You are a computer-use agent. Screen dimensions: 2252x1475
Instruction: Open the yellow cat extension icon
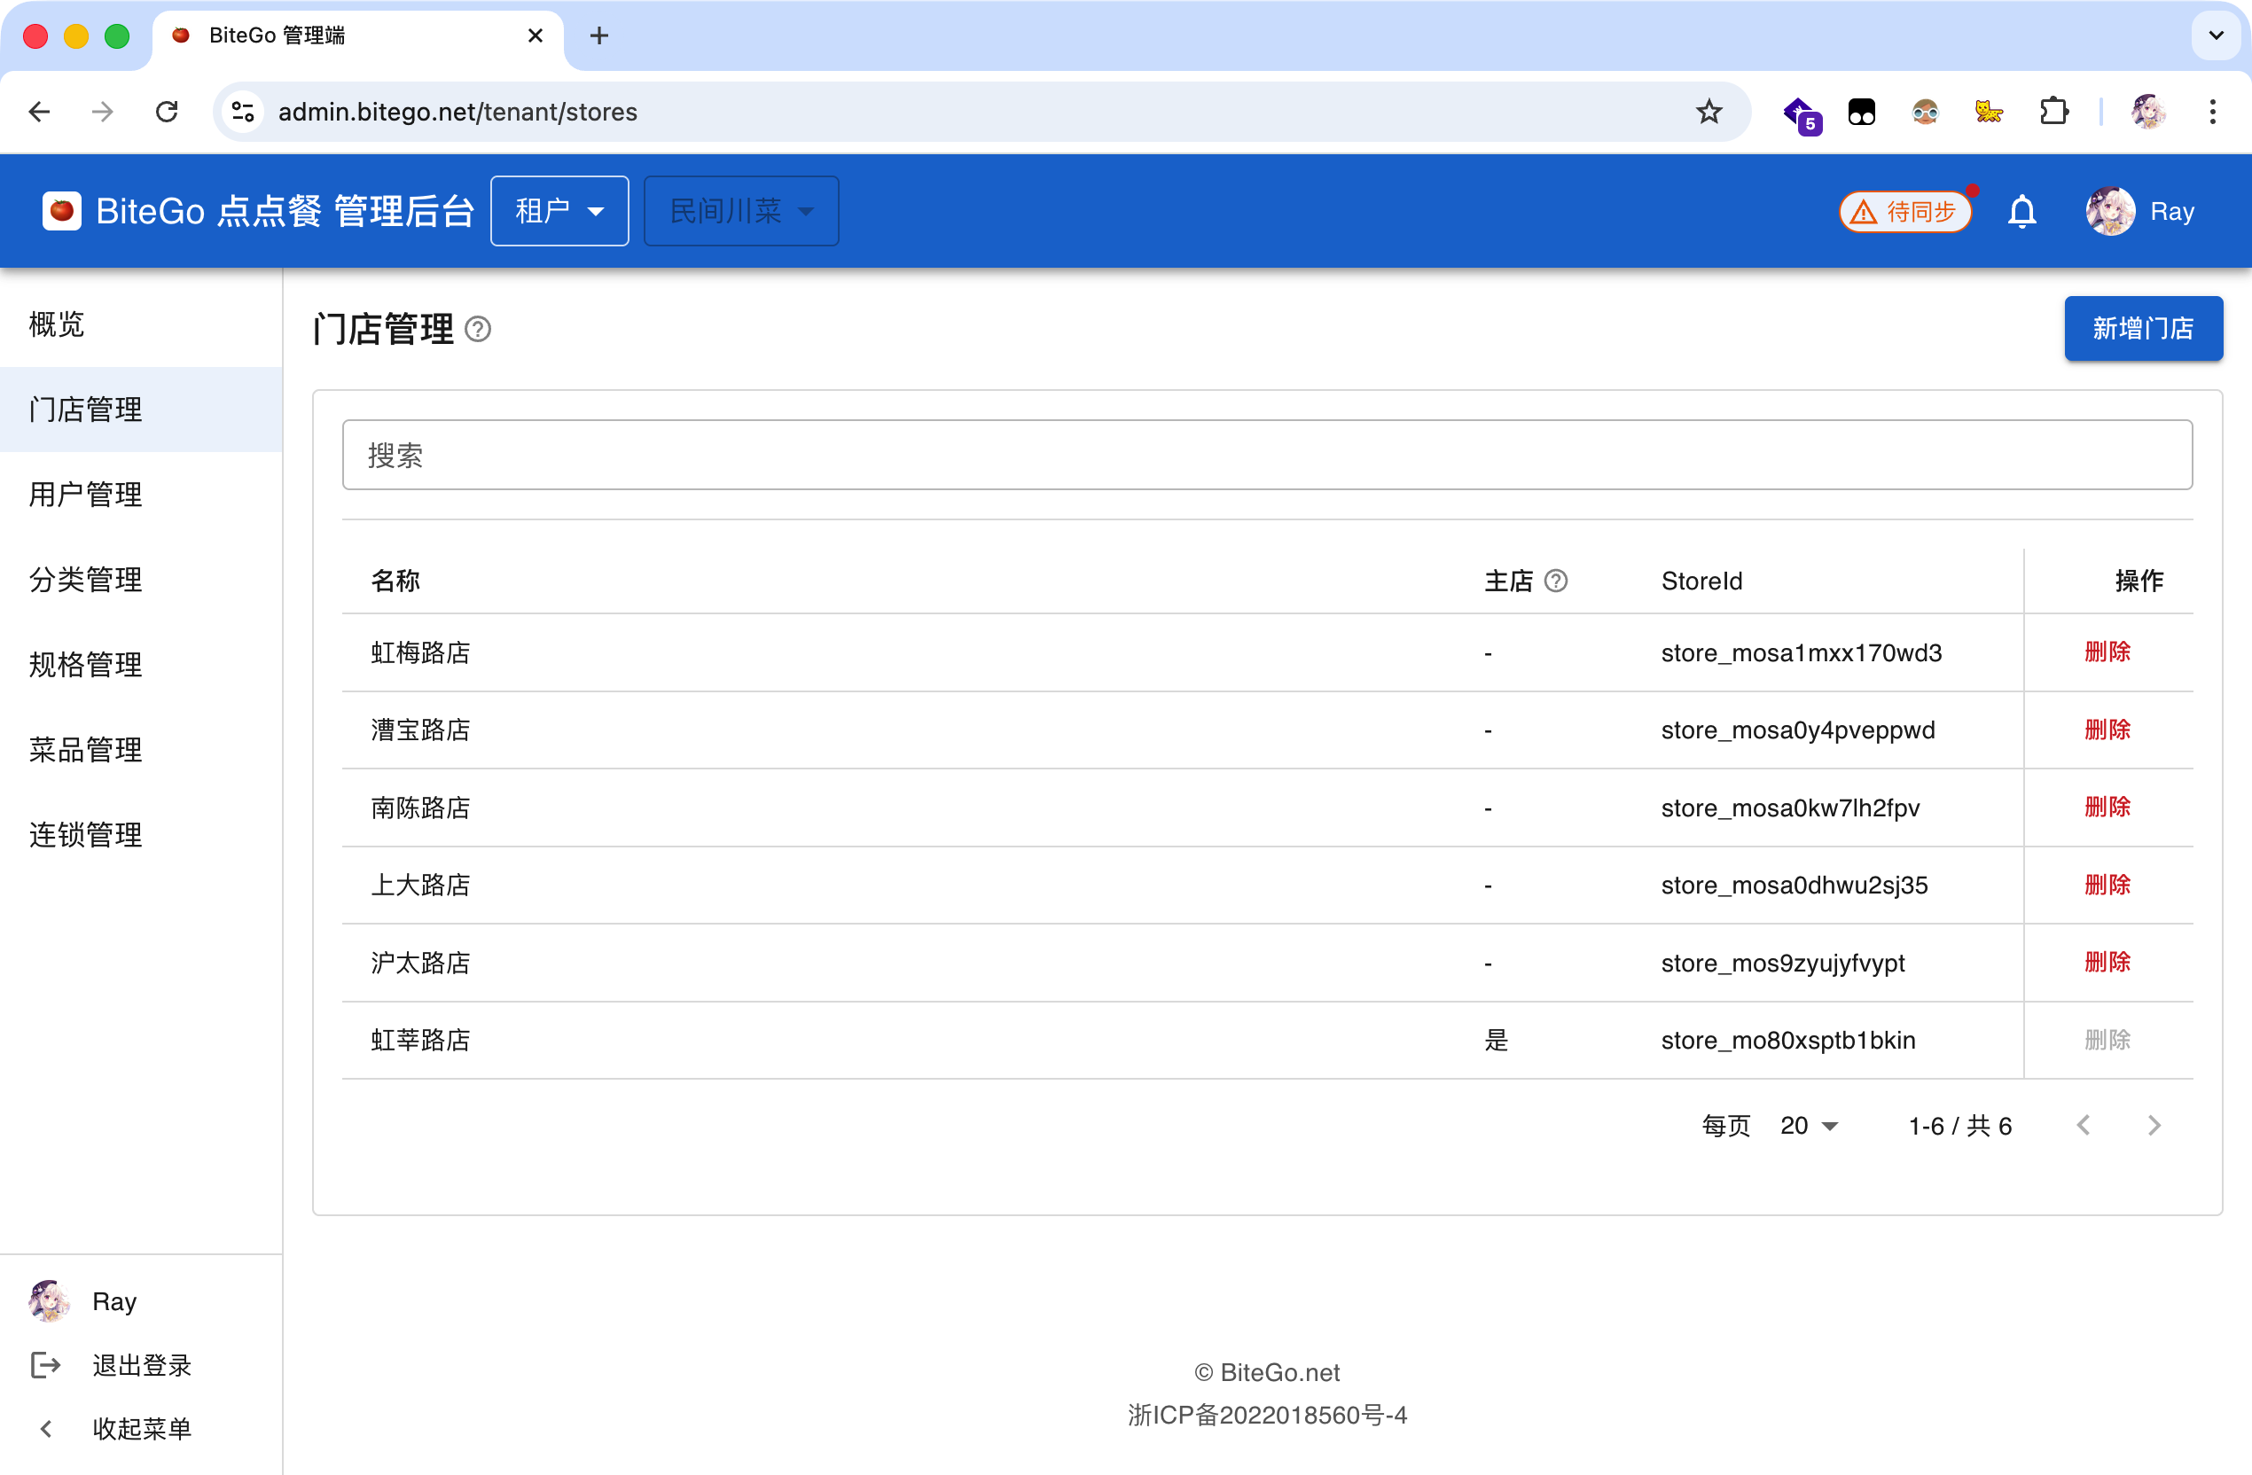click(x=1988, y=112)
